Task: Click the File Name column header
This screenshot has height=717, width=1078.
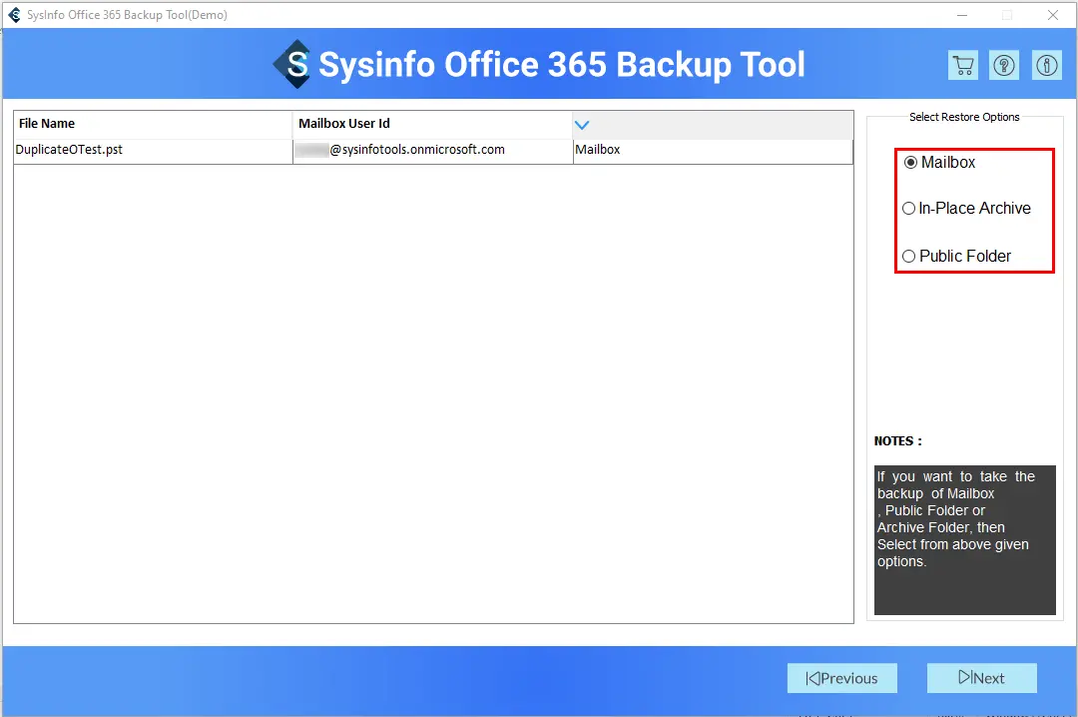Action: pyautogui.click(x=153, y=124)
